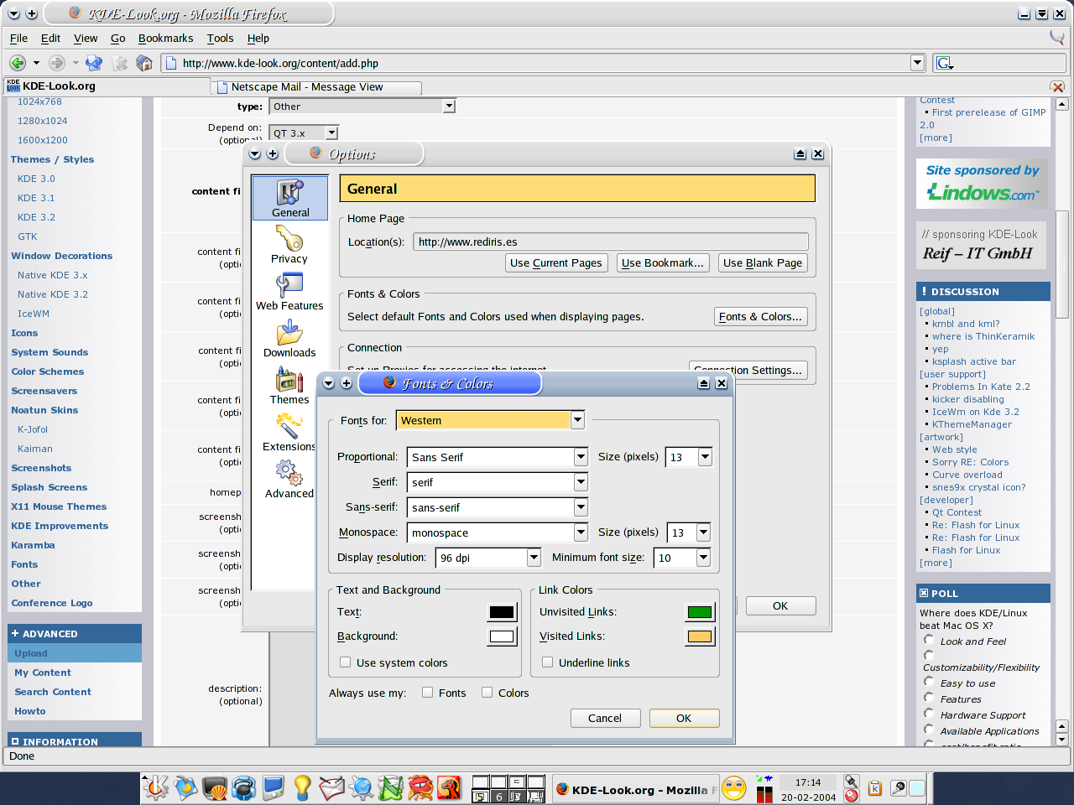Open the Extensions panel icon
This screenshot has width=1074, height=805.
(x=289, y=433)
